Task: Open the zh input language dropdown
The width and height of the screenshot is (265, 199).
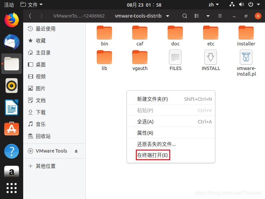Action: [x=213, y=5]
